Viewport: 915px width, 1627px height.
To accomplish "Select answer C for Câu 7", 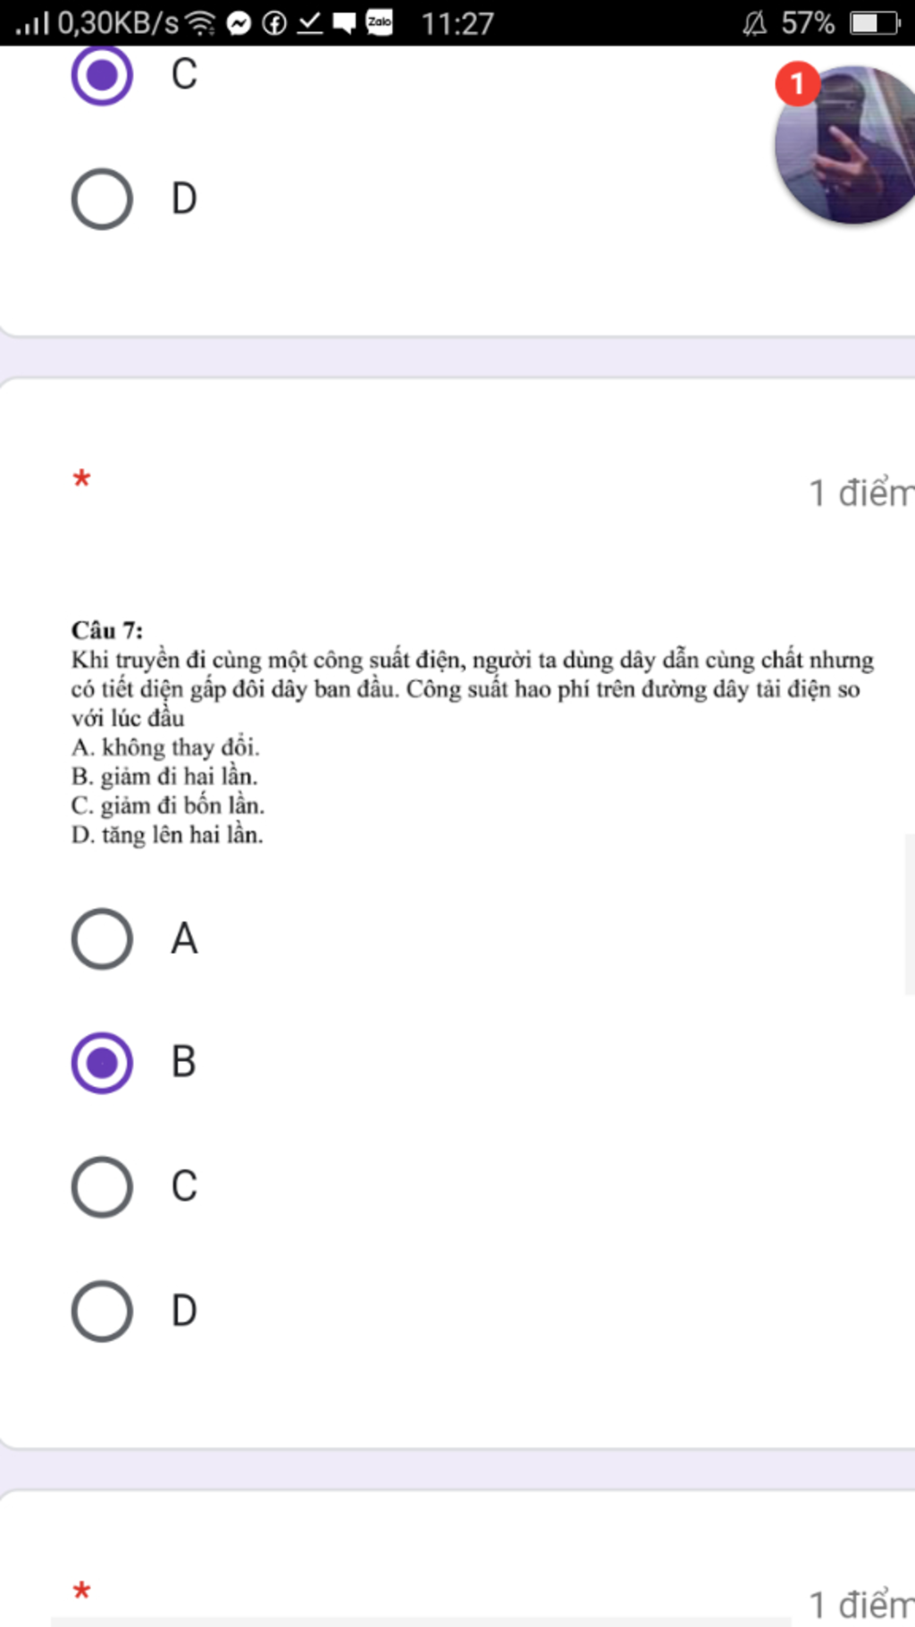I will pos(102,1187).
